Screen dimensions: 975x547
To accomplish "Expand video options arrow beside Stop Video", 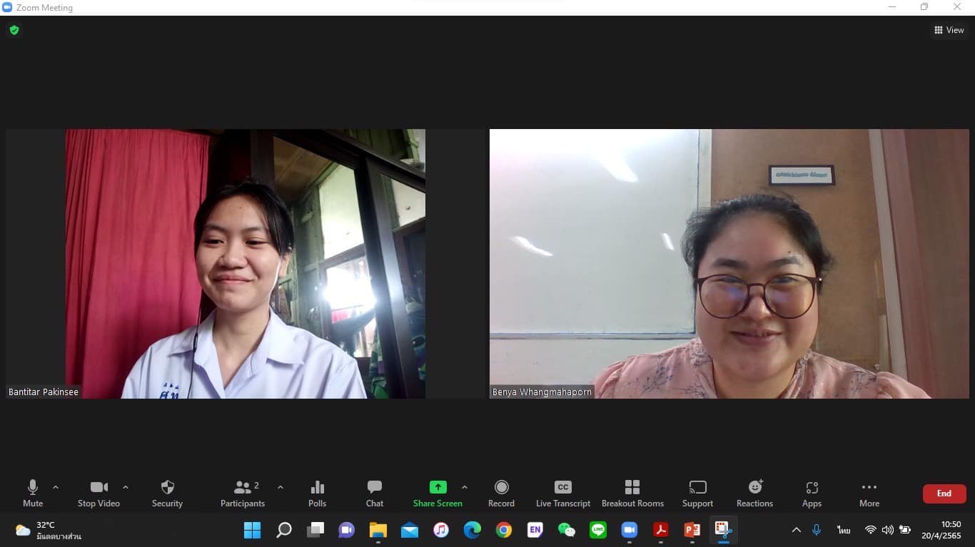I will (126, 488).
